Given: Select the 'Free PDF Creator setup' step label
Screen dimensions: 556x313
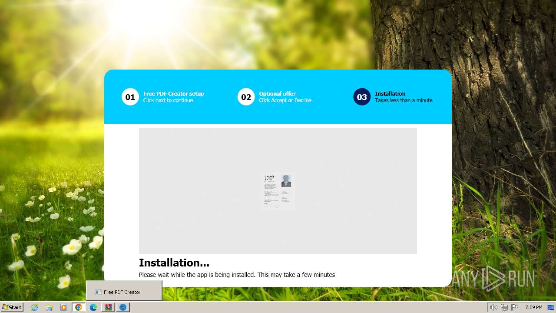Looking at the screenshot, I should coord(174,93).
